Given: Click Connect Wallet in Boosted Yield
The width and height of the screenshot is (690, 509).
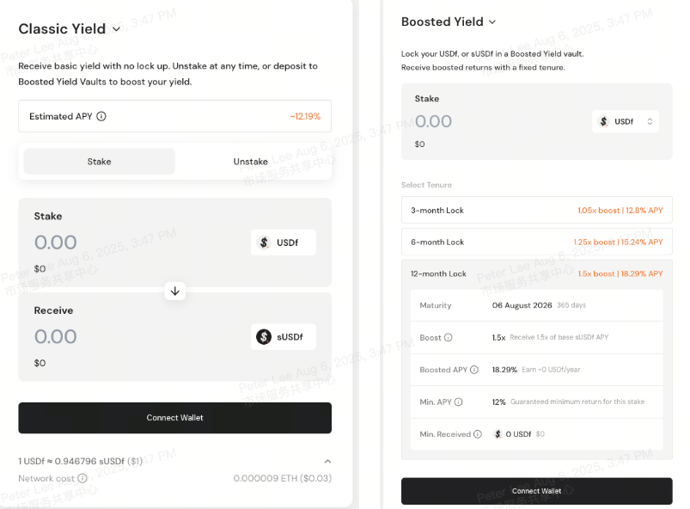Looking at the screenshot, I should (x=536, y=491).
